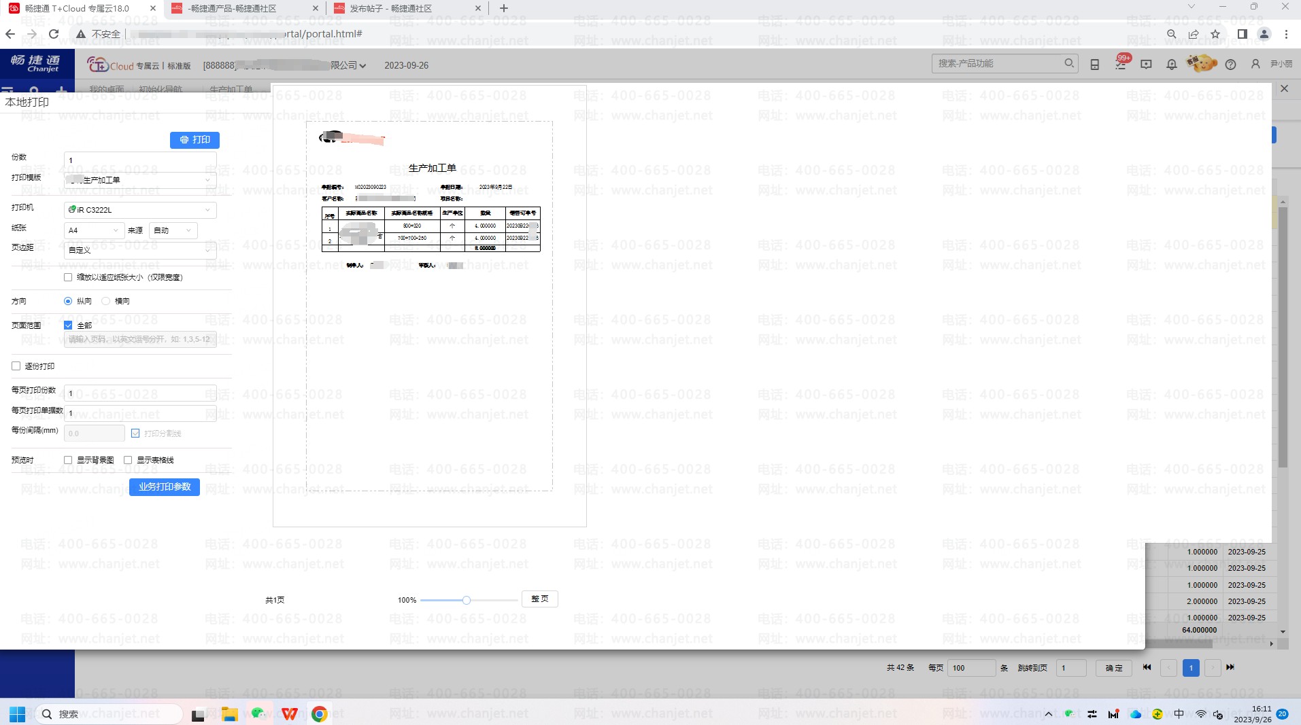Open the message board icon in header
Image resolution: width=1301 pixels, height=725 pixels.
[x=1146, y=65]
